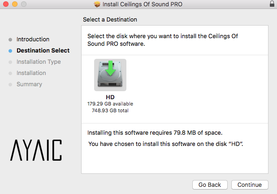Select the Destination Select step
Screen dimensions: 277x194
[x=43, y=51]
